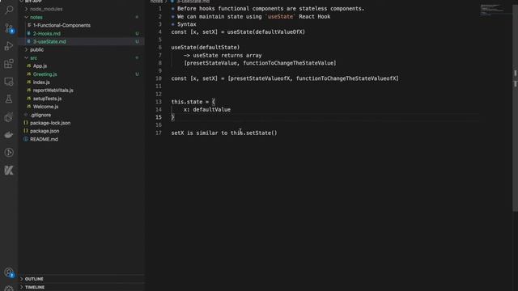Screen dimensions: 518x291
Task: Open reportWebVitals.js file
Action: 53,91
